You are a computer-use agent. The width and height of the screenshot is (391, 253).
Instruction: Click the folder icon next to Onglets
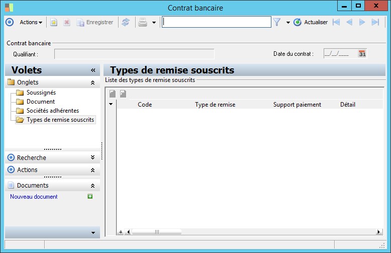click(11, 82)
